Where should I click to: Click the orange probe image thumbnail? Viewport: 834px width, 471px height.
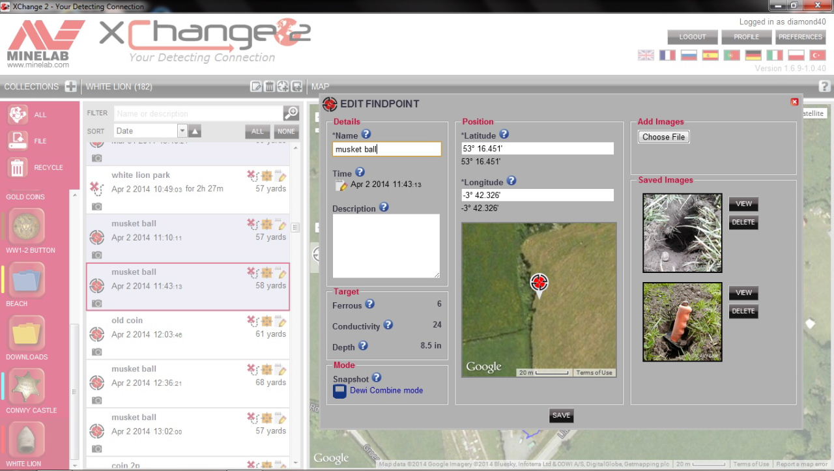682,322
